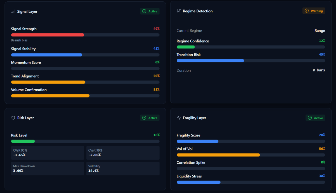Click the Warning badge in Regime Detection
Viewport: 336px width, 193px height.
pyautogui.click(x=314, y=11)
